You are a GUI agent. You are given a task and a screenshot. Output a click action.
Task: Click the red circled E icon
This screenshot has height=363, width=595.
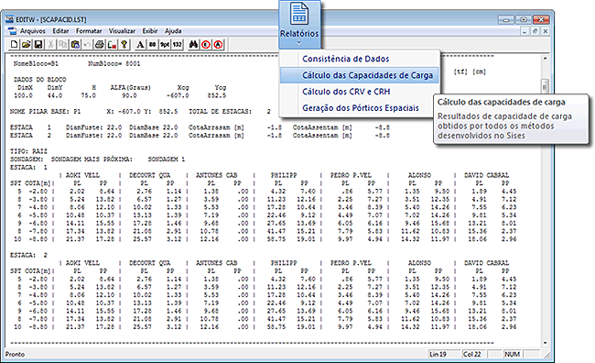tap(206, 45)
